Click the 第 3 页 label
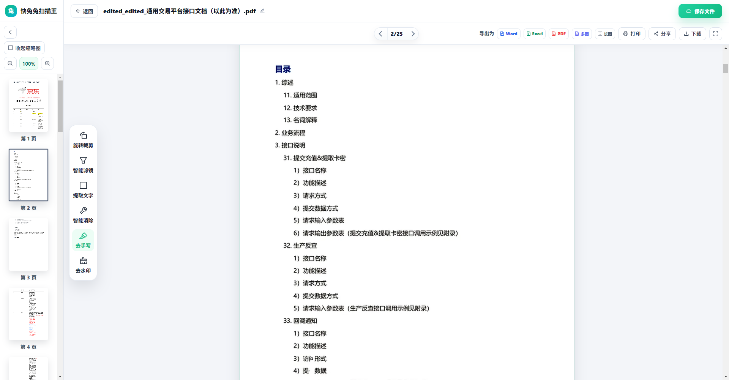This screenshot has height=380, width=729. coord(28,278)
